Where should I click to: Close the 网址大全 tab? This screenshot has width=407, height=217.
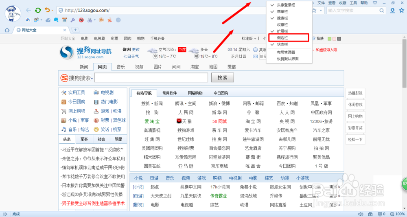65,30
